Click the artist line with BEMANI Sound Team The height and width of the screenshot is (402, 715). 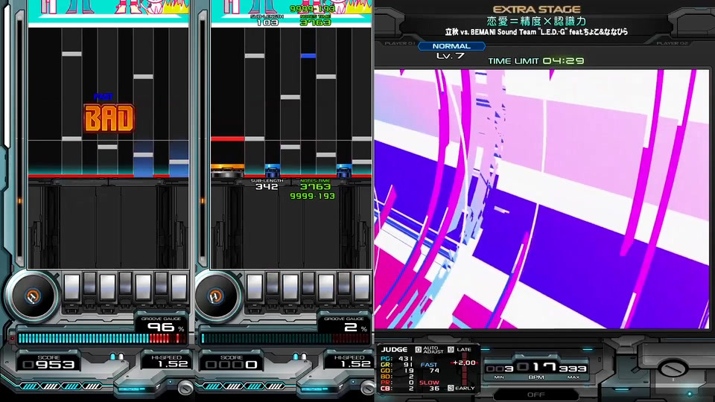click(x=536, y=32)
